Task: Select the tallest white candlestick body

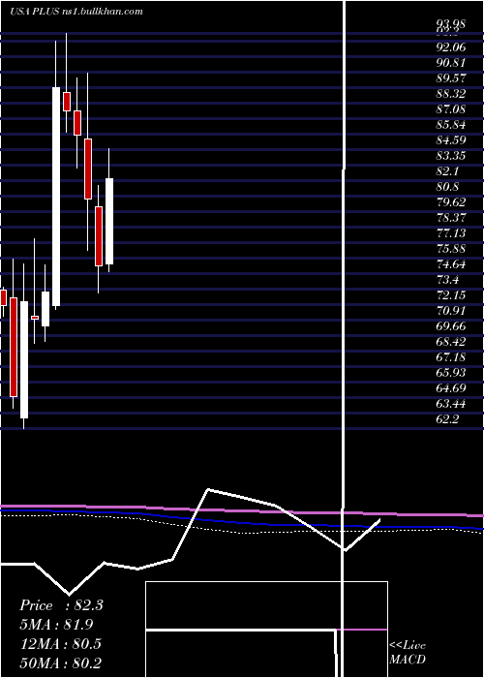Action: [56, 197]
